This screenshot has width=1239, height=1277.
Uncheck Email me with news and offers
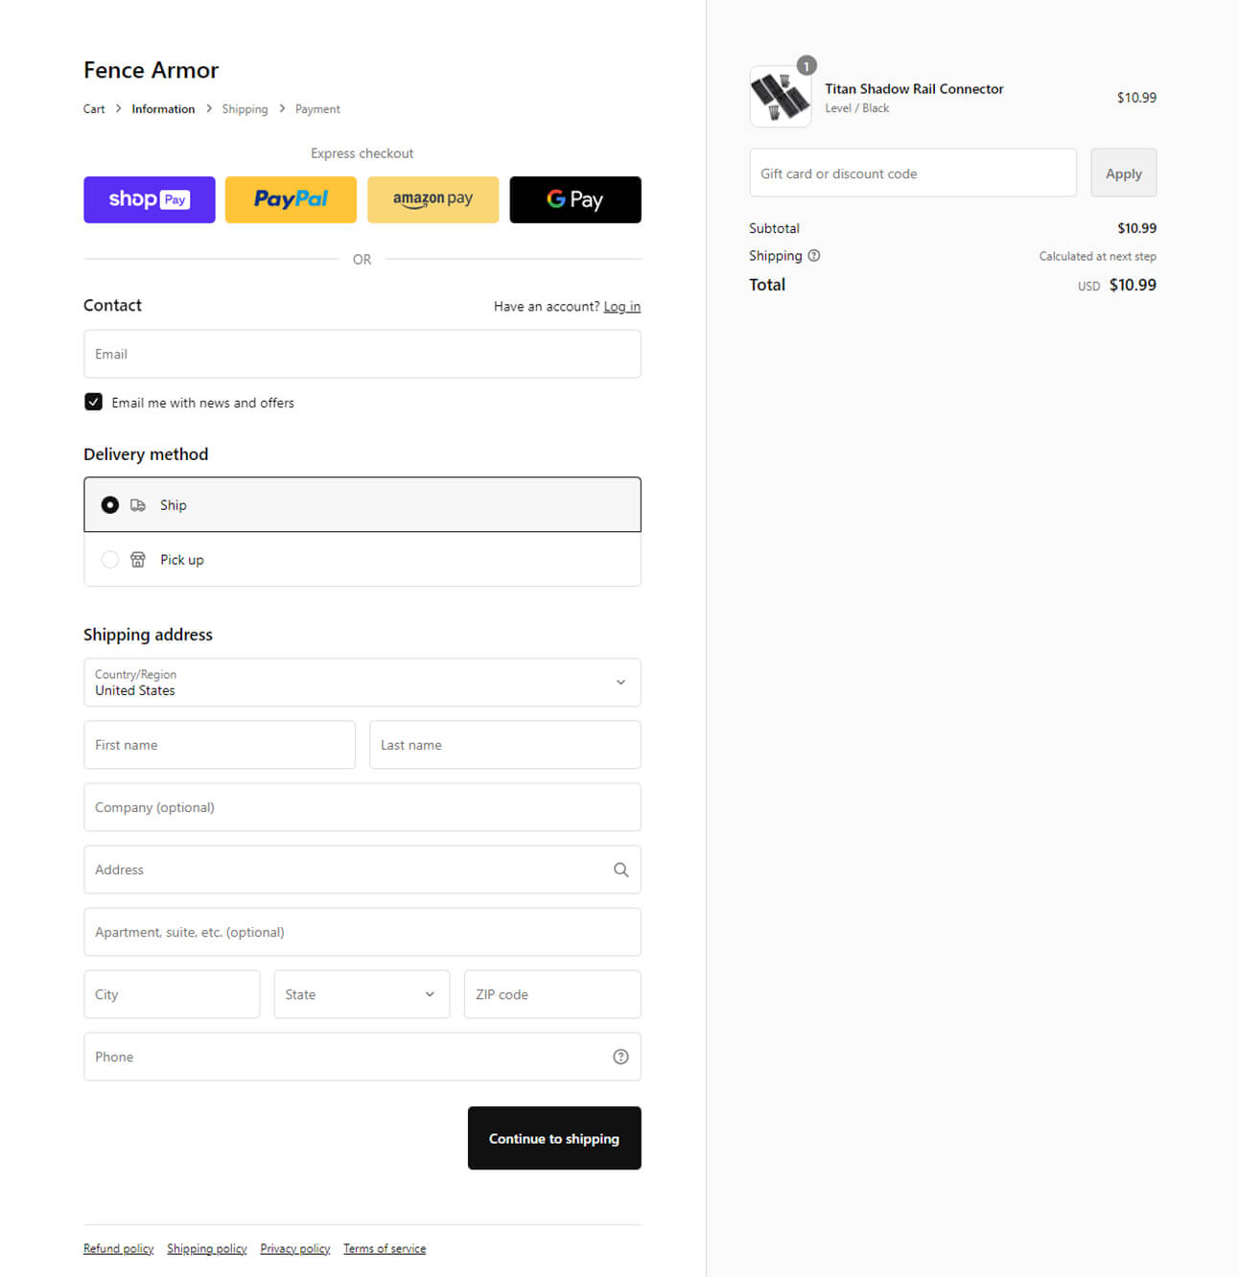[x=94, y=403]
